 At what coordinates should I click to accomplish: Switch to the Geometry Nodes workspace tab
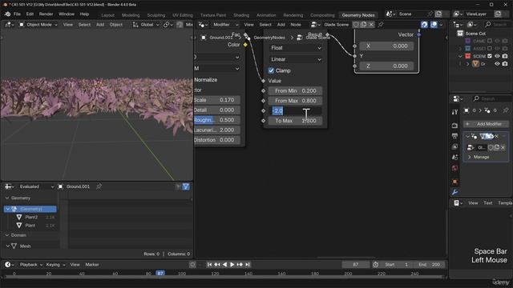pyautogui.click(x=358, y=15)
